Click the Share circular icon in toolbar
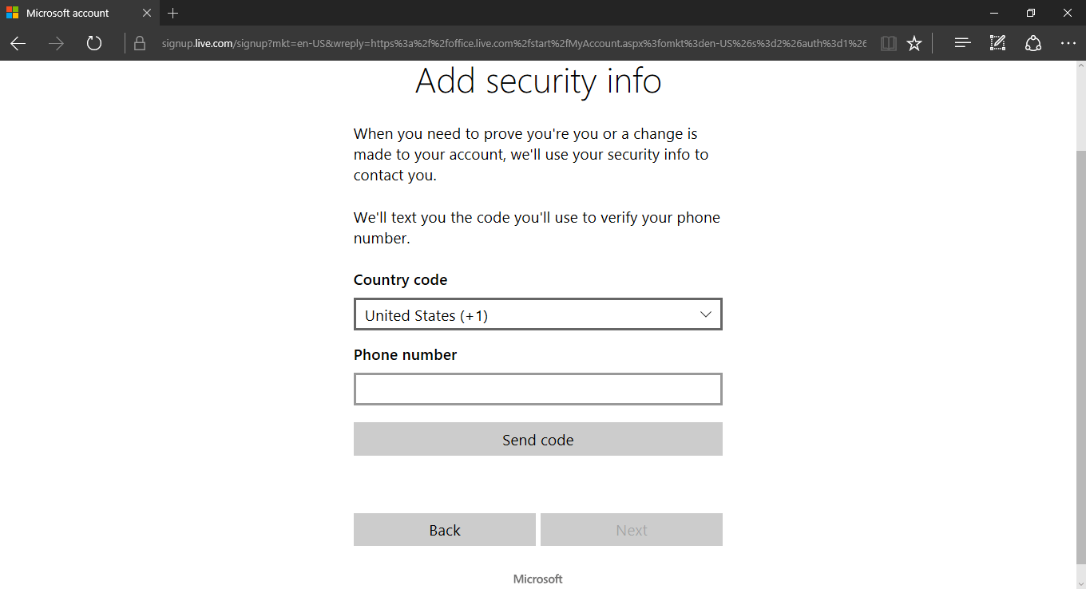Viewport: 1086px width, 589px height. tap(1033, 44)
